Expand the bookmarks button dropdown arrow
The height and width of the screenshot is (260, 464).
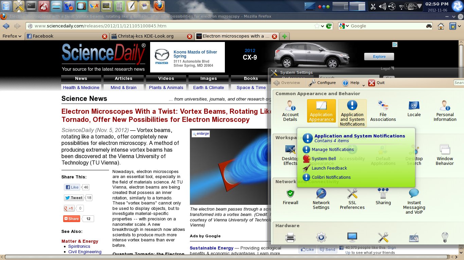[x=459, y=26]
